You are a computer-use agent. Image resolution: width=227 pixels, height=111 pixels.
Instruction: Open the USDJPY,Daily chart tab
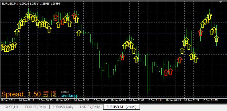tap(90, 107)
